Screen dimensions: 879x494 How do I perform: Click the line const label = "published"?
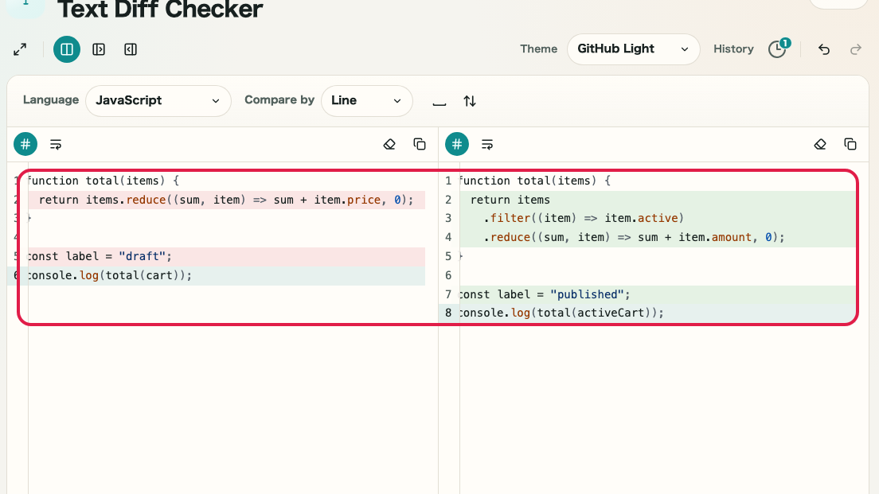click(x=658, y=294)
